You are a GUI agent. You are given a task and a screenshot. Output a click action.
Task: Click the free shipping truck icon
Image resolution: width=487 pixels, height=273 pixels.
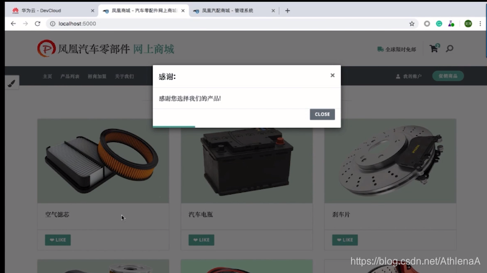(x=380, y=49)
